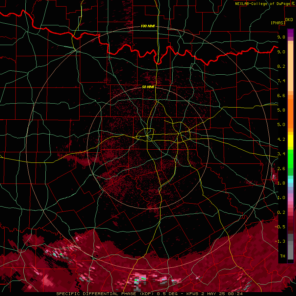Select the 1.0 value on the scale
This screenshot has width=296, height=296.
[x=281, y=198]
